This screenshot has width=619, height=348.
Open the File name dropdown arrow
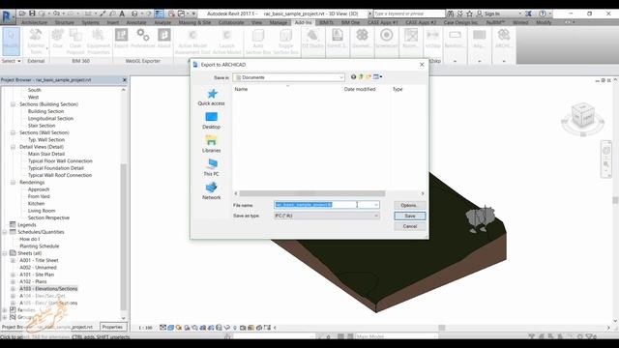click(x=376, y=205)
